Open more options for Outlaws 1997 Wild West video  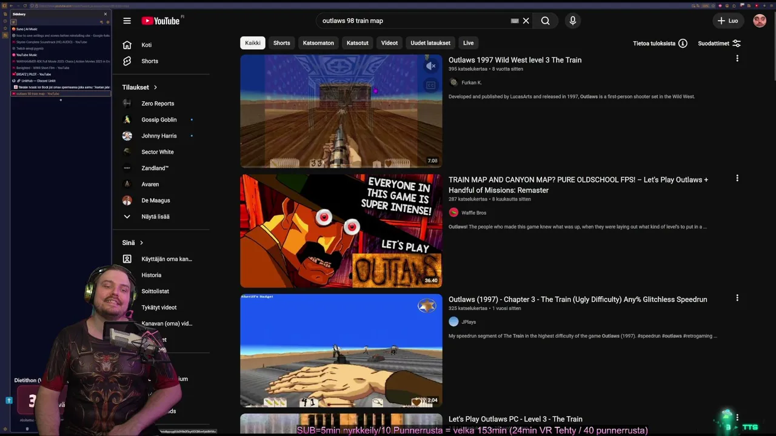[x=737, y=59]
